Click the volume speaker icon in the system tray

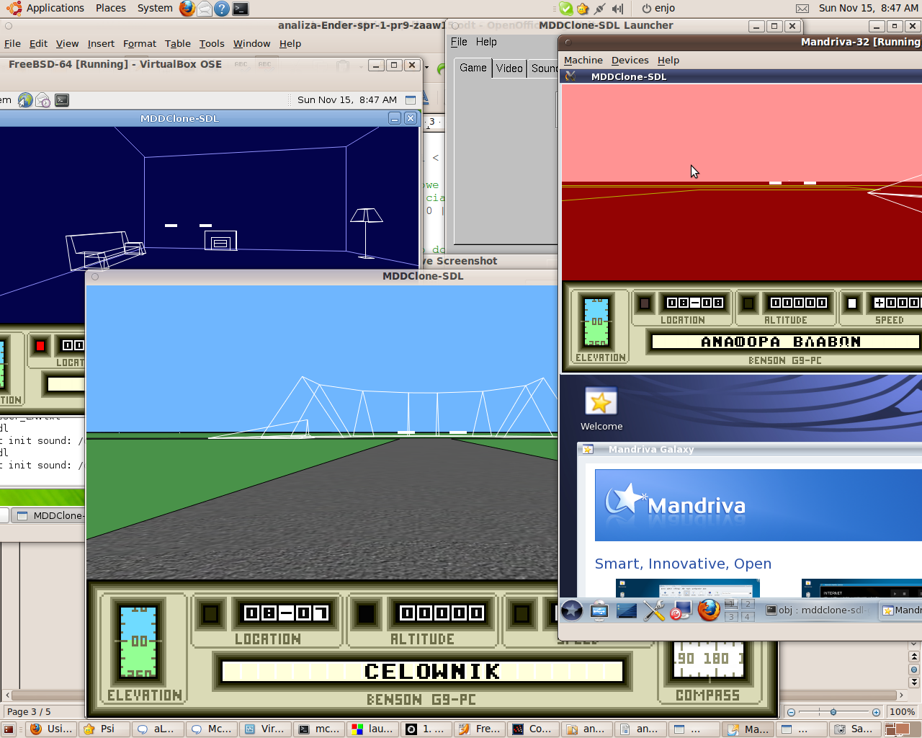pos(617,9)
